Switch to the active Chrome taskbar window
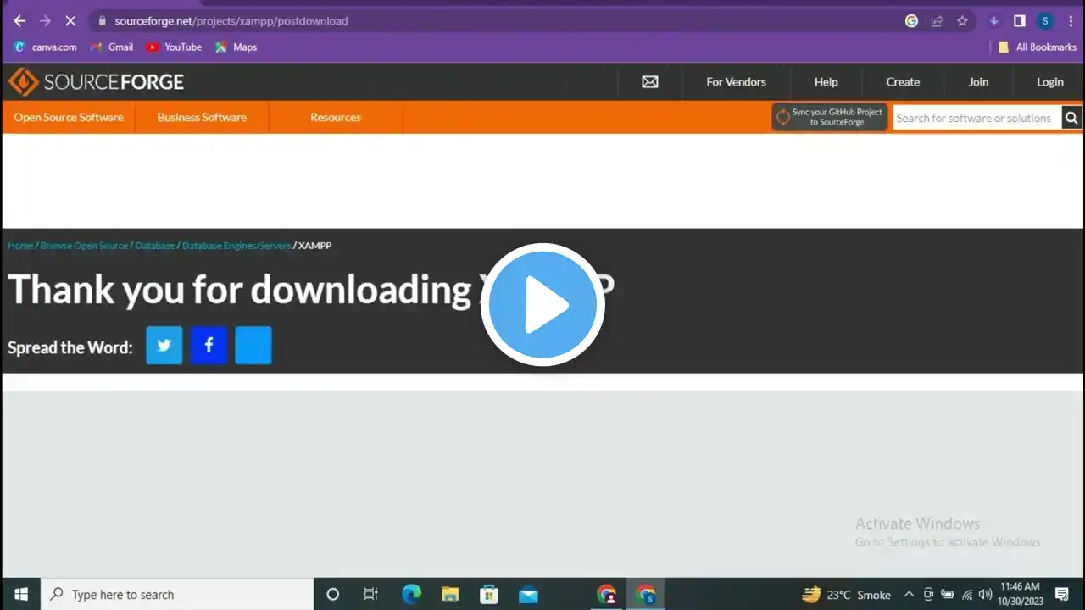1085x610 pixels. [x=645, y=594]
